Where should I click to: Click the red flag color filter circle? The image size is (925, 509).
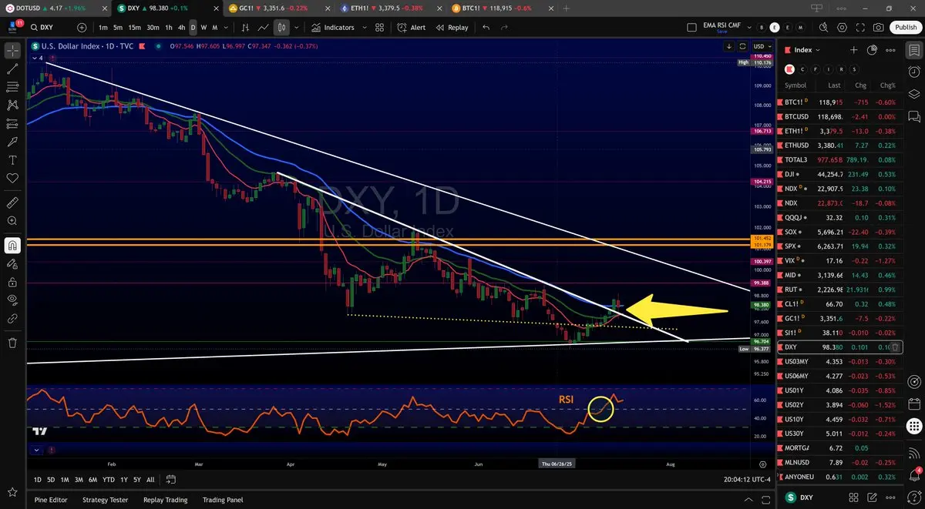(x=789, y=69)
